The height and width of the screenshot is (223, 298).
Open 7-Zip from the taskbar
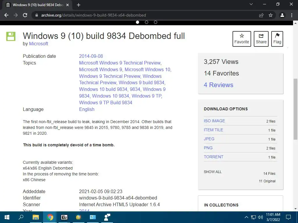click(64, 217)
